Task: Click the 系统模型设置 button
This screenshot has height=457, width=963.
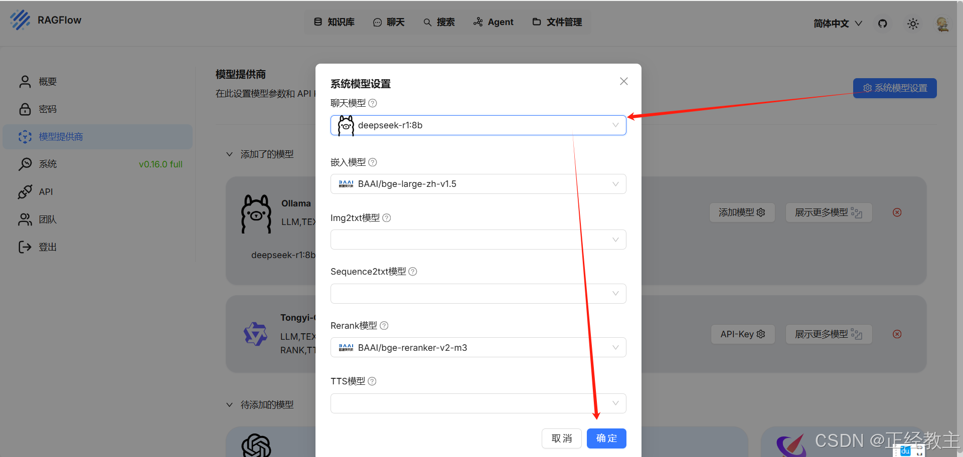Action: tap(895, 88)
